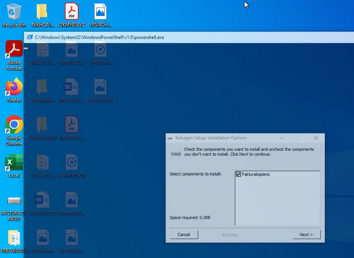Image resolution: width=354 pixels, height=258 pixels.
Task: Click the installer graphic beside the instructions text
Action: 176,153
